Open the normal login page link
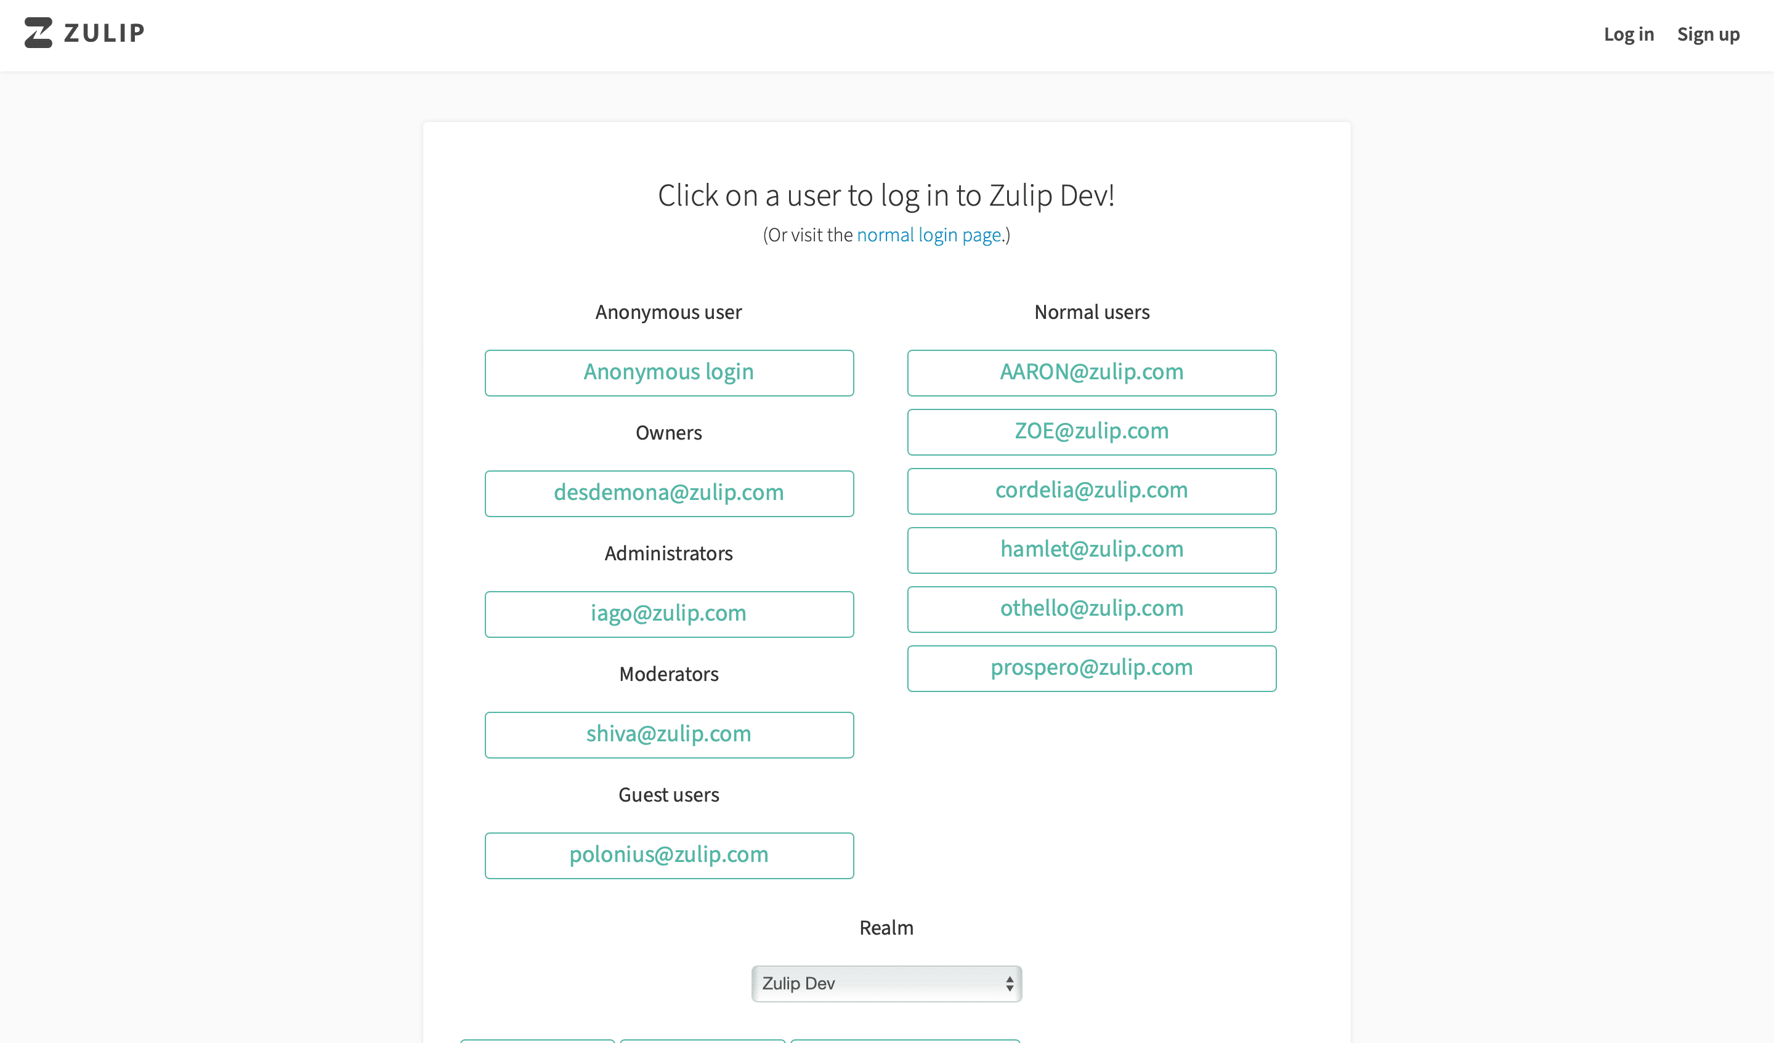The image size is (1774, 1043). point(928,235)
